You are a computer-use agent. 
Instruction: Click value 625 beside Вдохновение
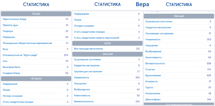click(x=209, y=75)
